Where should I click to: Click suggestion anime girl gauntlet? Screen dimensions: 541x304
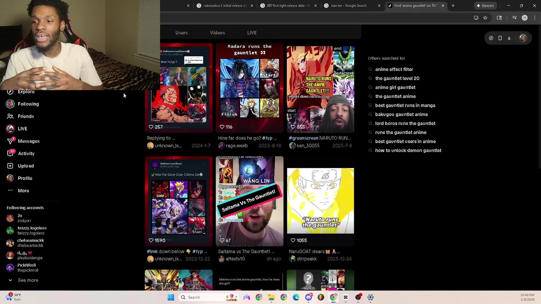395,87
